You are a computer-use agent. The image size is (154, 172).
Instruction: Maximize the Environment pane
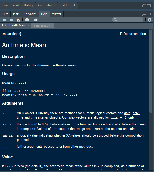click(x=149, y=5)
